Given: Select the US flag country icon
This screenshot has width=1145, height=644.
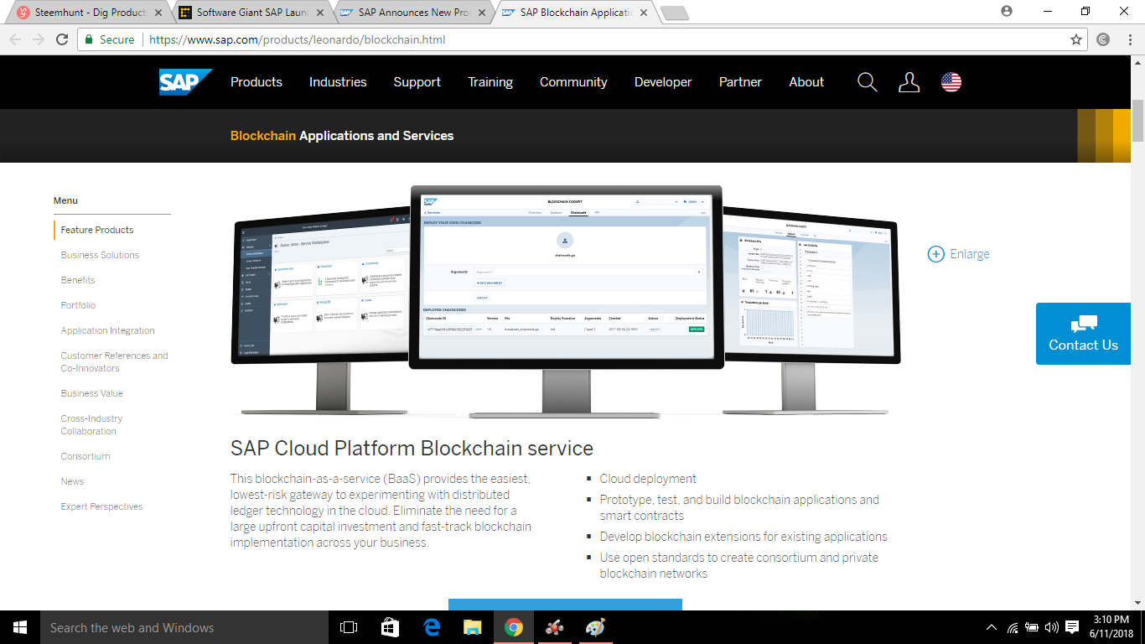Looking at the screenshot, I should pos(951,82).
